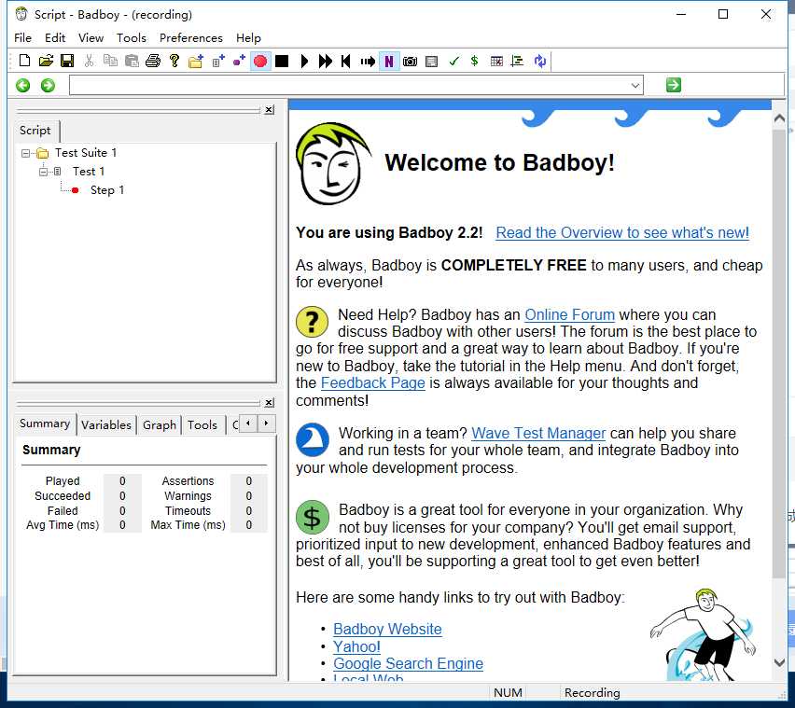The height and width of the screenshot is (708, 795).
Task: Click the browser pane scroll up arrow
Action: pyautogui.click(x=779, y=118)
